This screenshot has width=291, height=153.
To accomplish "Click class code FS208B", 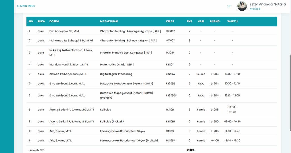I will coord(171,84).
